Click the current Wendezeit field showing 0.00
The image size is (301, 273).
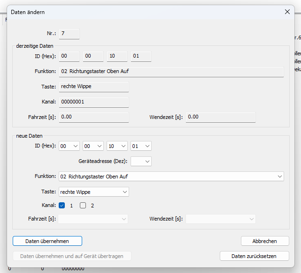[221, 117]
